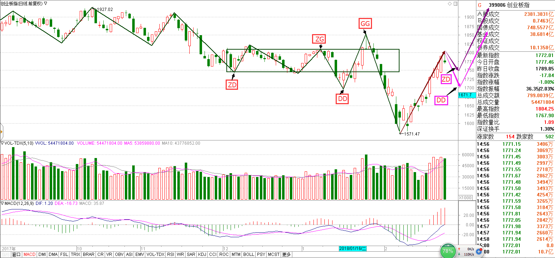Select the ROC indicator tab
This screenshot has width=555, height=258.
224,254
